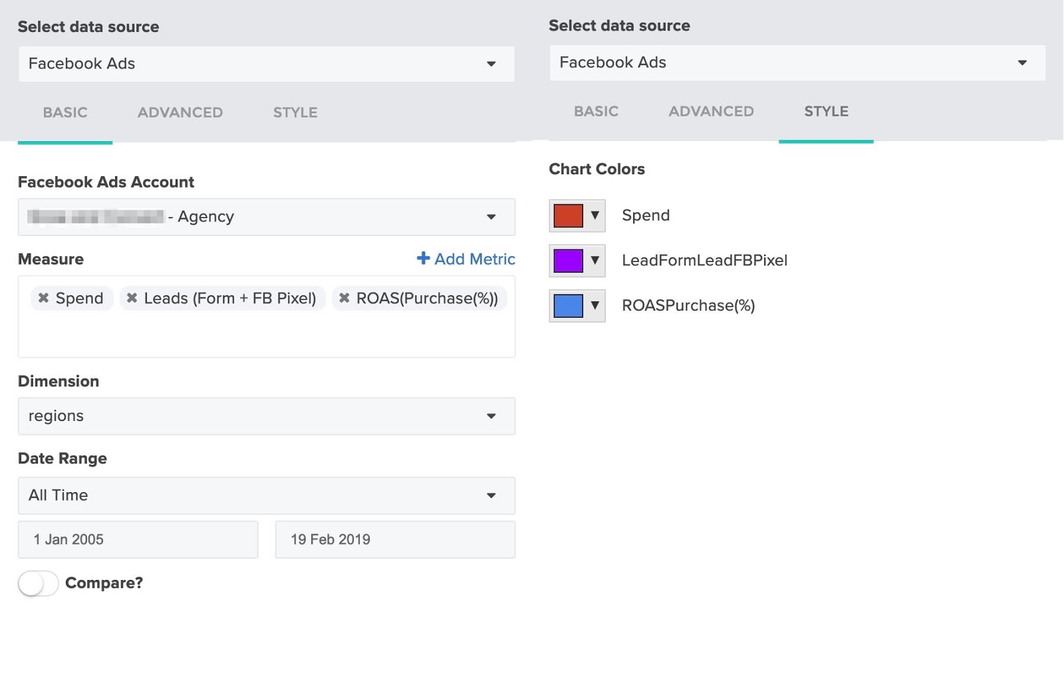
Task: Remove the Leads (Form + FB Pixel) metric
Action: click(132, 298)
